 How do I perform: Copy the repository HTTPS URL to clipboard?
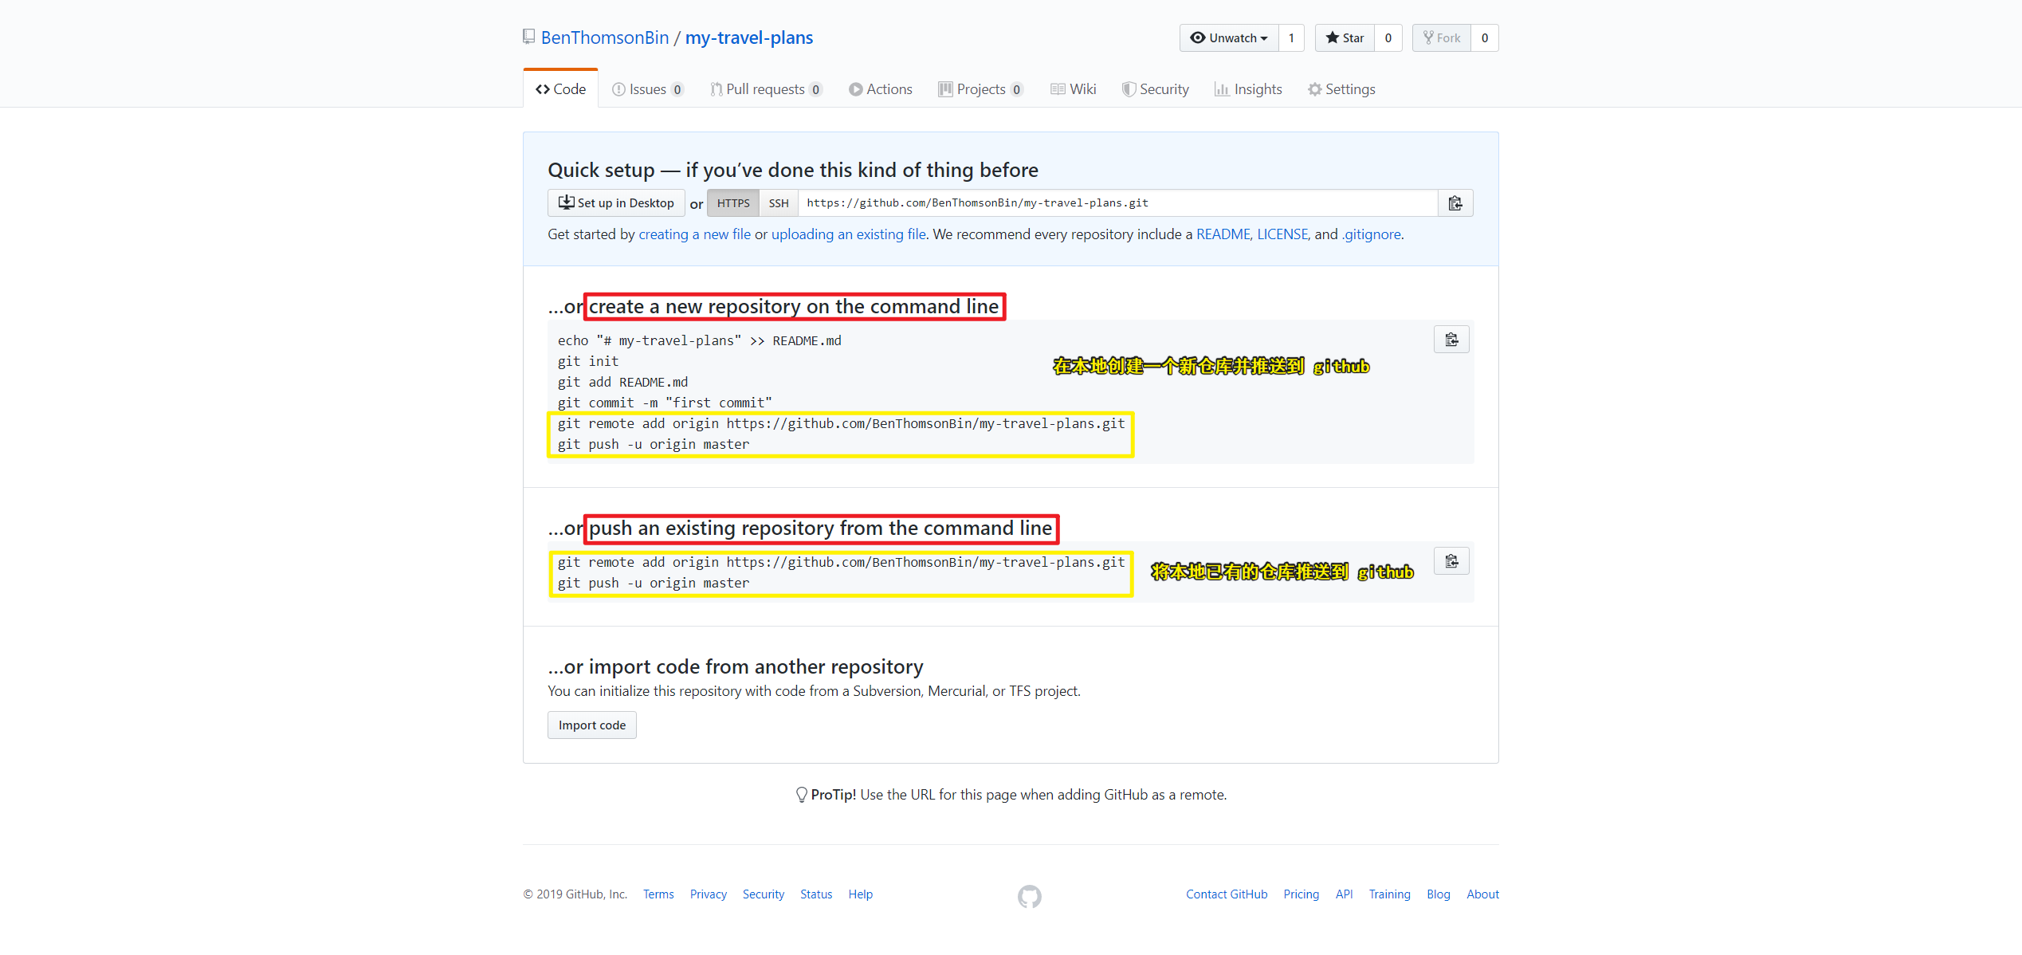point(1455,203)
